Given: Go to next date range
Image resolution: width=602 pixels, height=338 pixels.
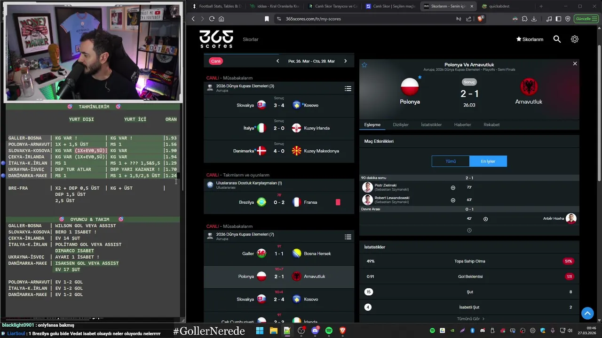Looking at the screenshot, I should 345,61.
